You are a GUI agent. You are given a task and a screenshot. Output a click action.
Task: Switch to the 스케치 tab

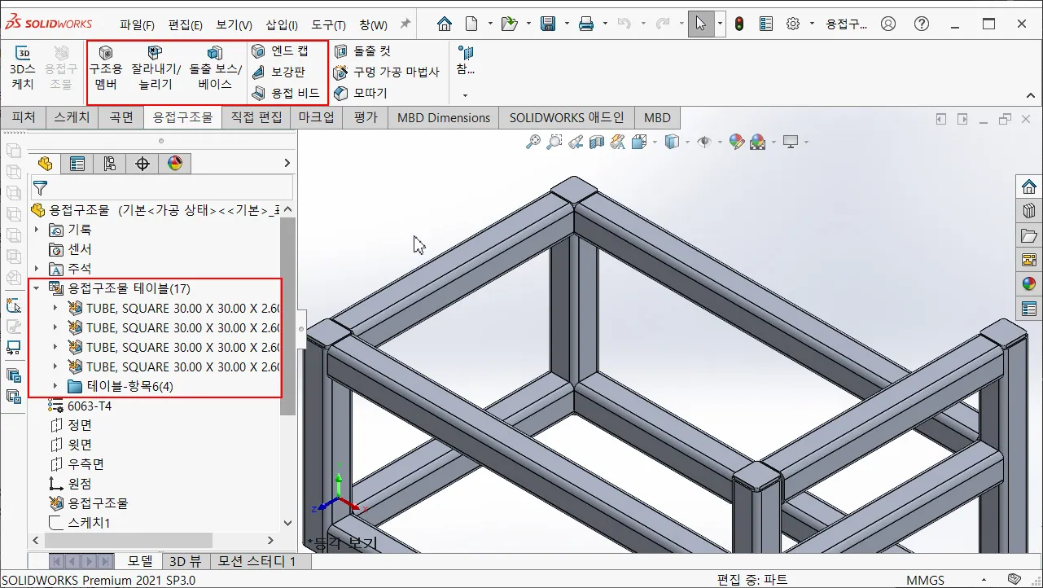tap(72, 117)
